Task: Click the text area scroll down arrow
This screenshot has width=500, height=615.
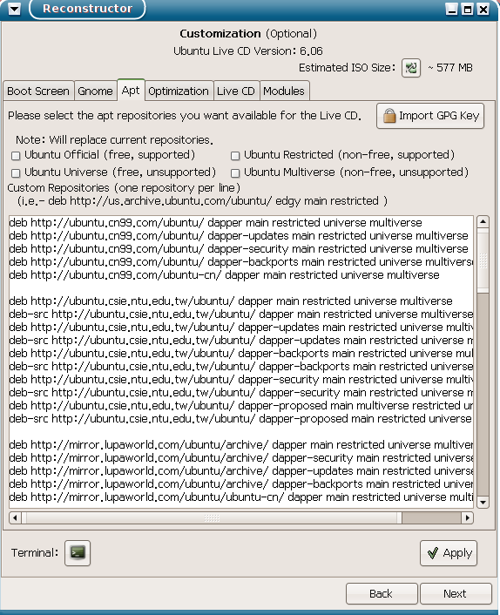Action: point(483,503)
